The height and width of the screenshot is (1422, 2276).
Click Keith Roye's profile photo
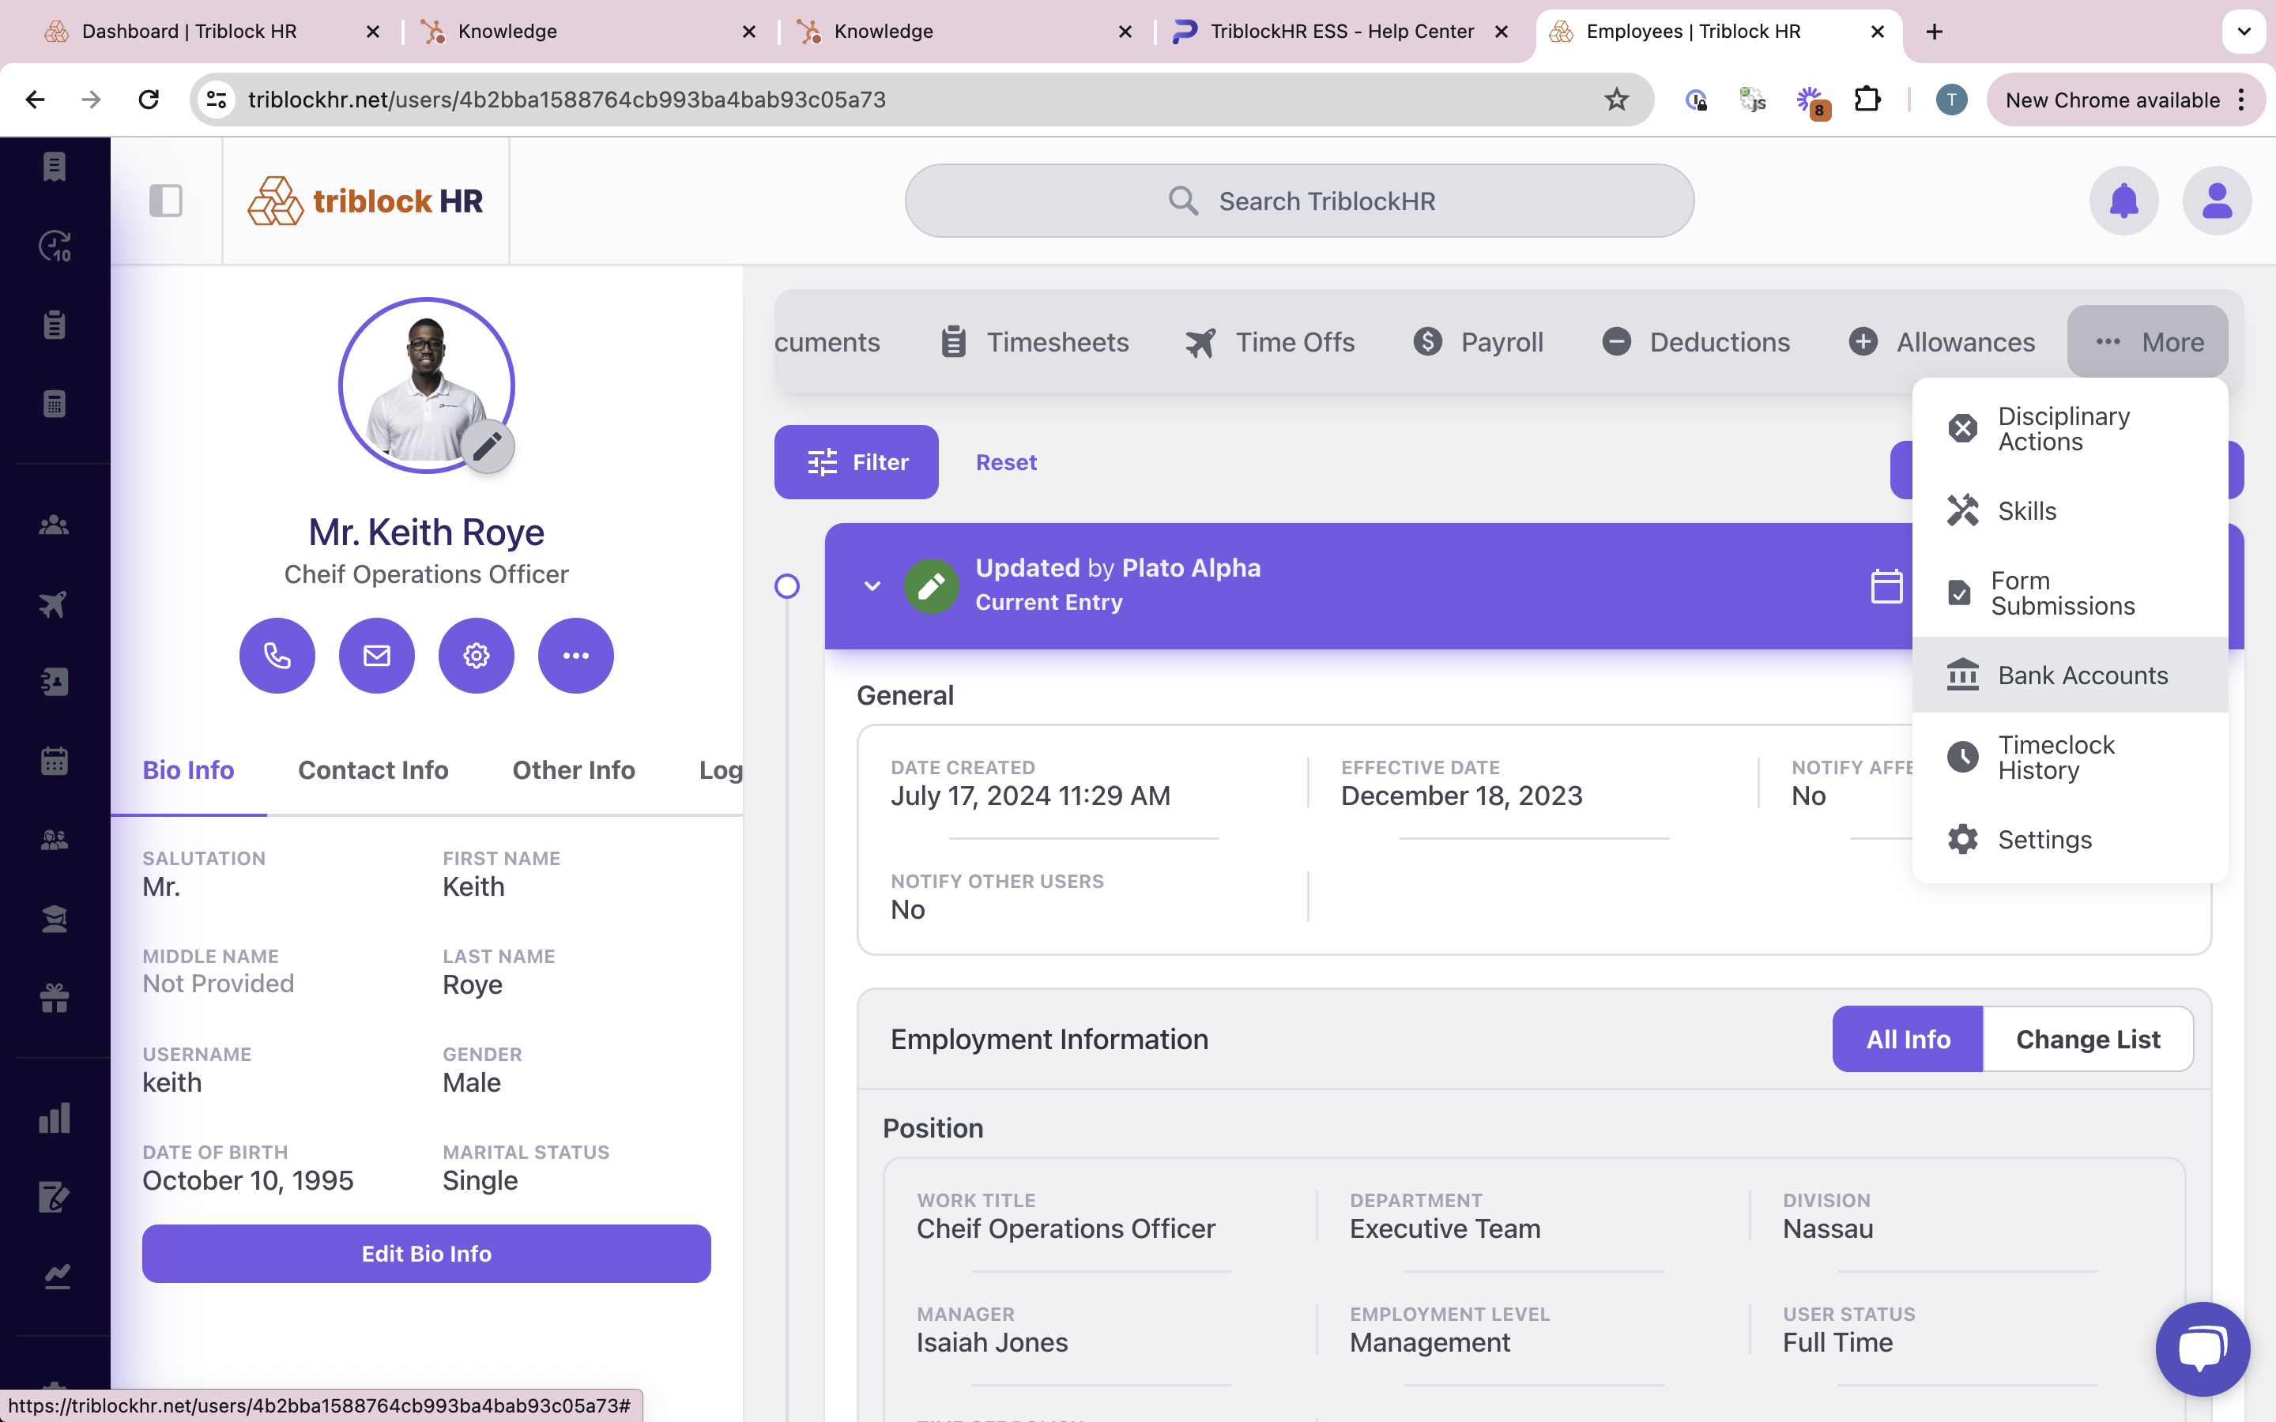click(x=426, y=385)
